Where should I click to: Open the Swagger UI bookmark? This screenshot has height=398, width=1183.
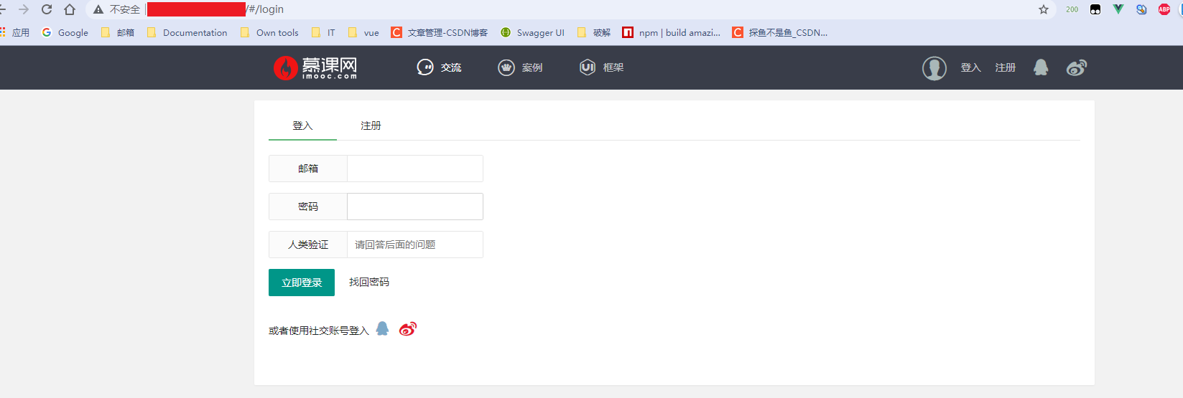point(533,32)
